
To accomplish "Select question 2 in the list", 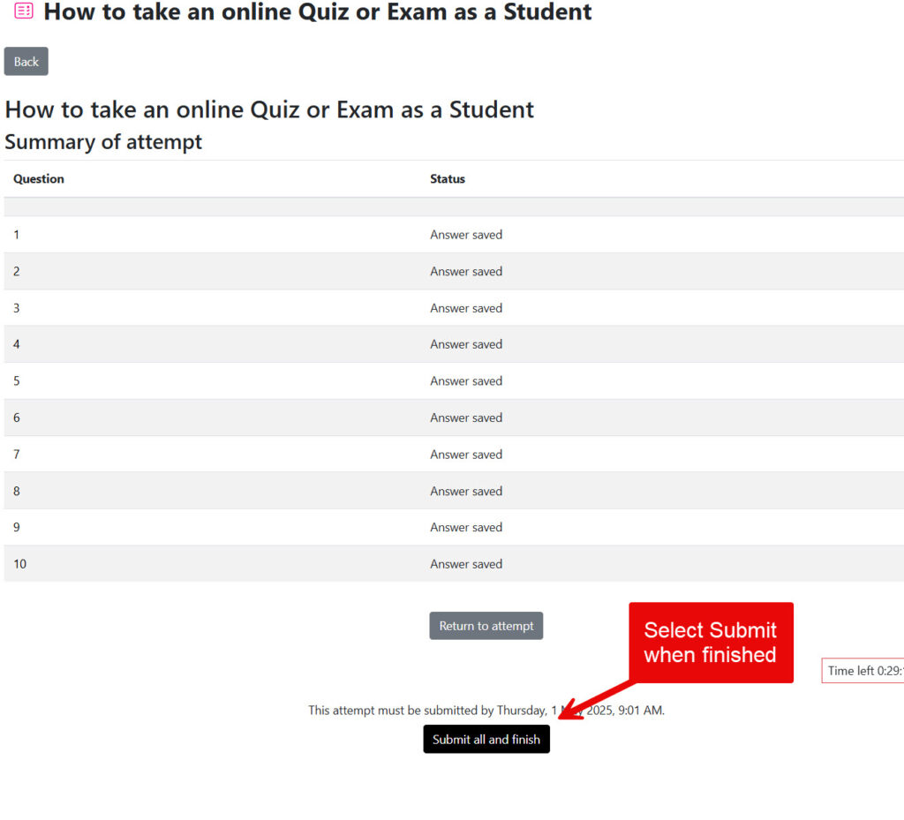I will point(16,271).
